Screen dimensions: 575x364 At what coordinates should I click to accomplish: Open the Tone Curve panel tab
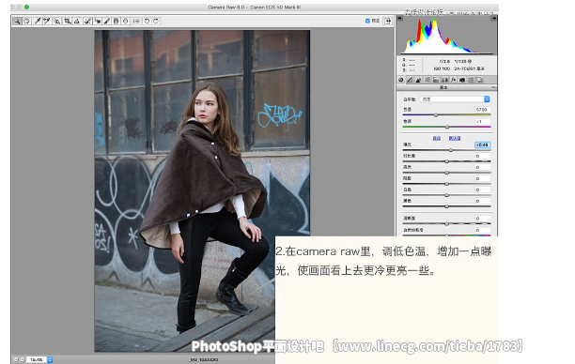(x=410, y=80)
